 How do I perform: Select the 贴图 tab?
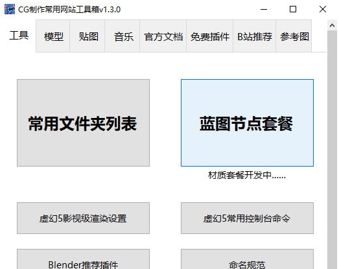(x=88, y=36)
